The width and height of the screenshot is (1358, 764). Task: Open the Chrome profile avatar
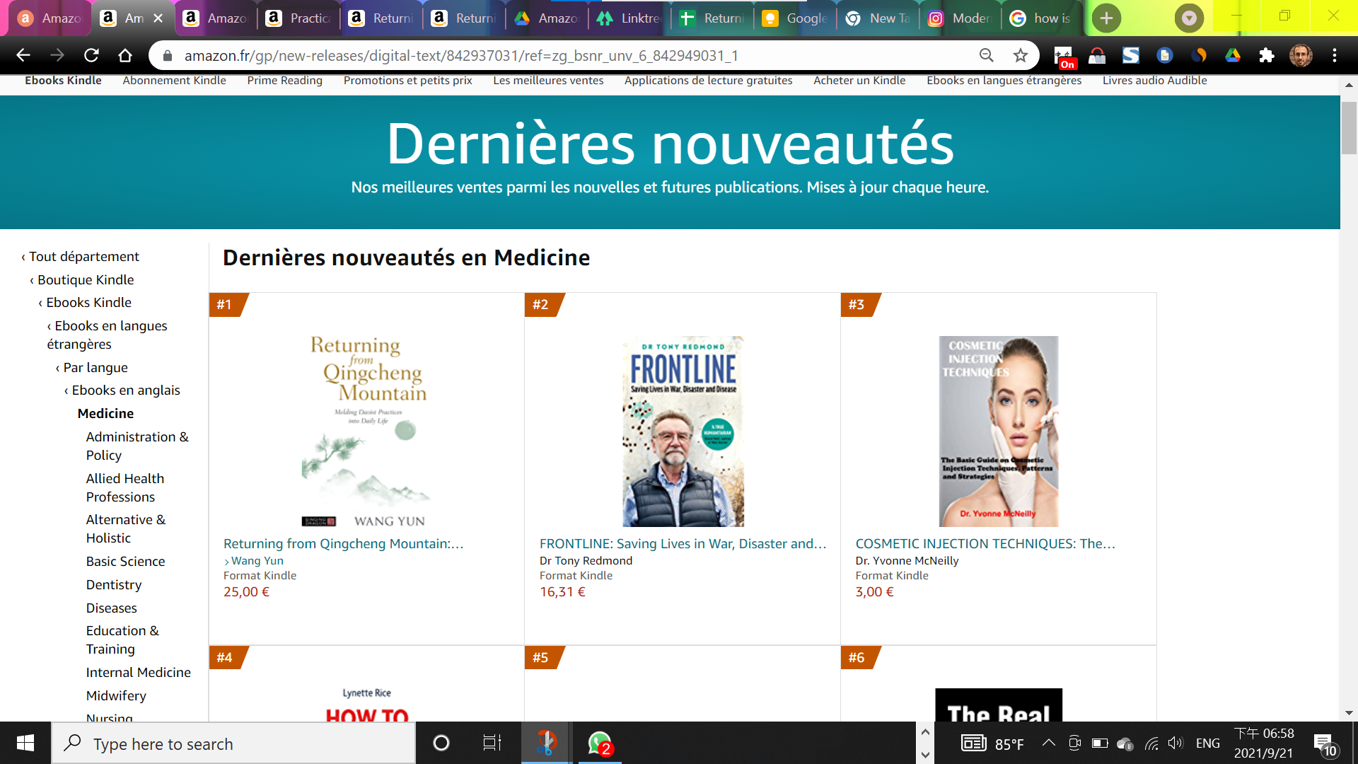tap(1301, 55)
